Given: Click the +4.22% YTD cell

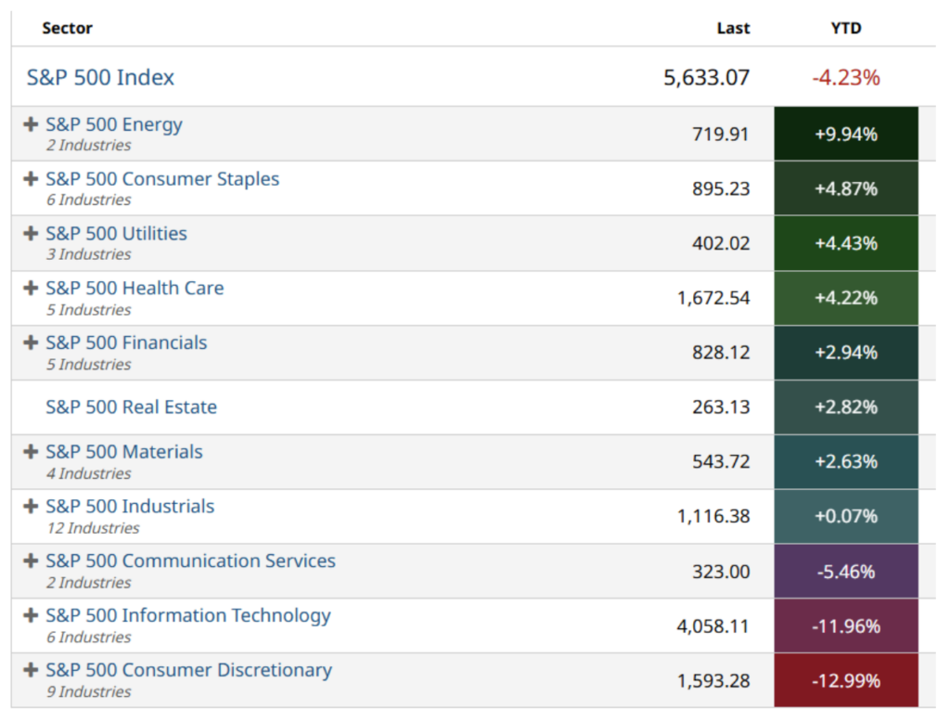Looking at the screenshot, I should (x=846, y=298).
